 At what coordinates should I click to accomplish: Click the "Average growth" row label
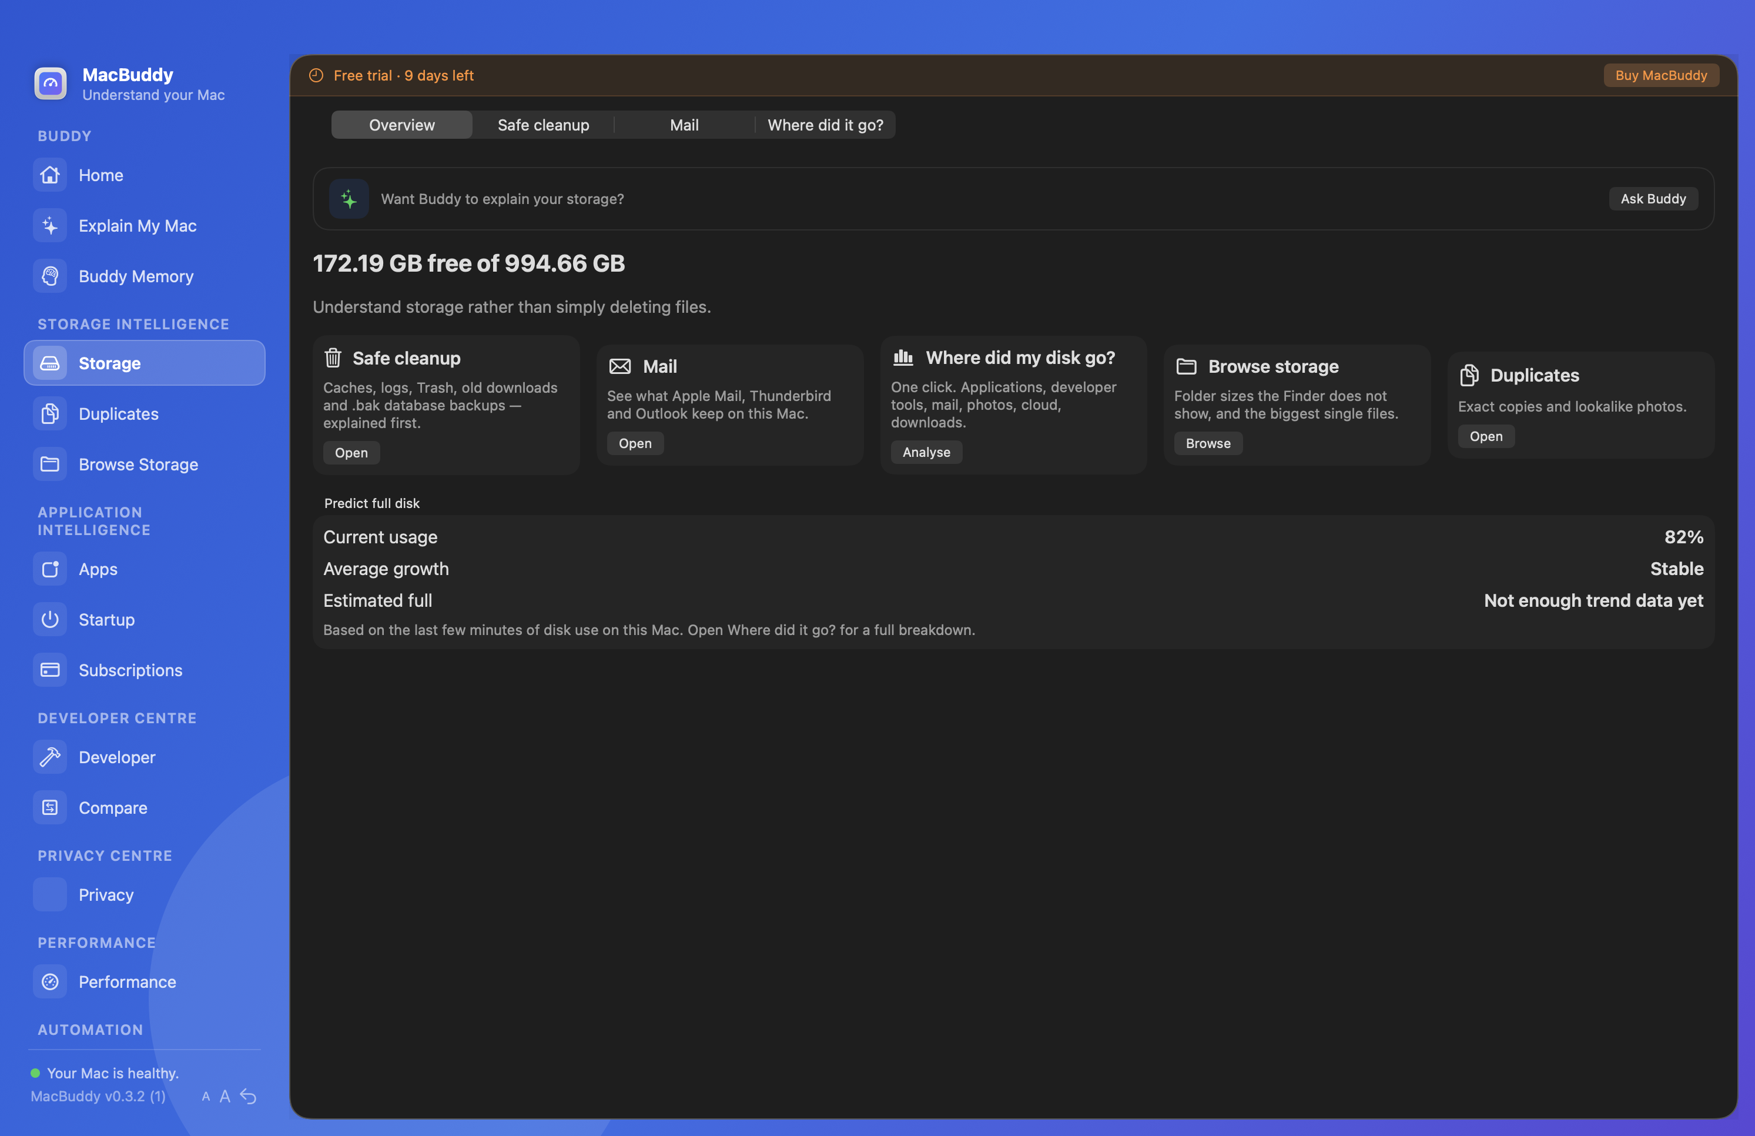(386, 569)
